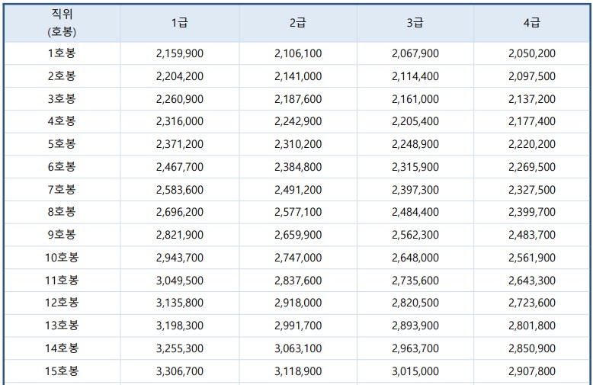Pick the cell 2,371,200
Screen dimensions: 593x385
point(180,144)
